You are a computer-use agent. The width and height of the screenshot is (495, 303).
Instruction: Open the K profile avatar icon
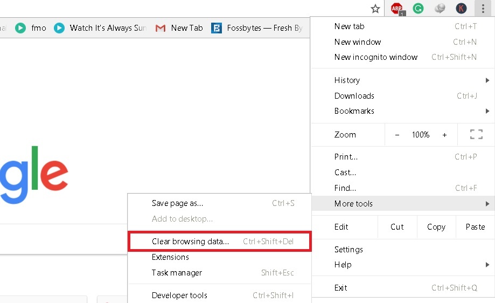click(x=461, y=9)
